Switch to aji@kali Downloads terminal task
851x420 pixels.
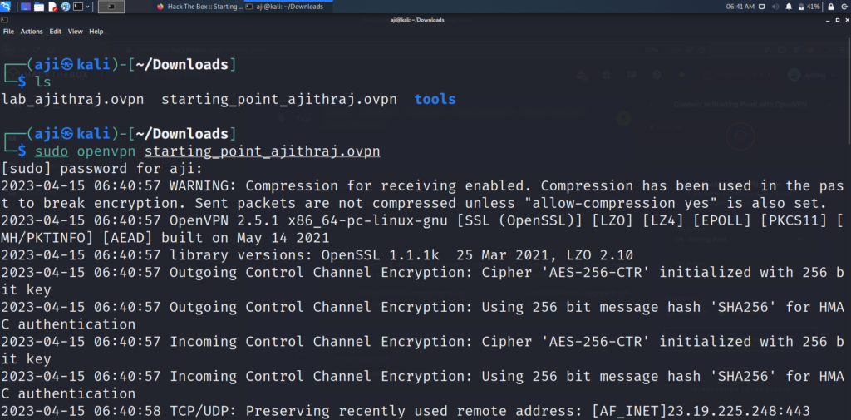coord(288,7)
